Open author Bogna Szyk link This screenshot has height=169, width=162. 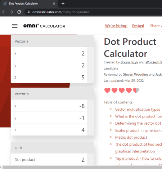pos(129,62)
